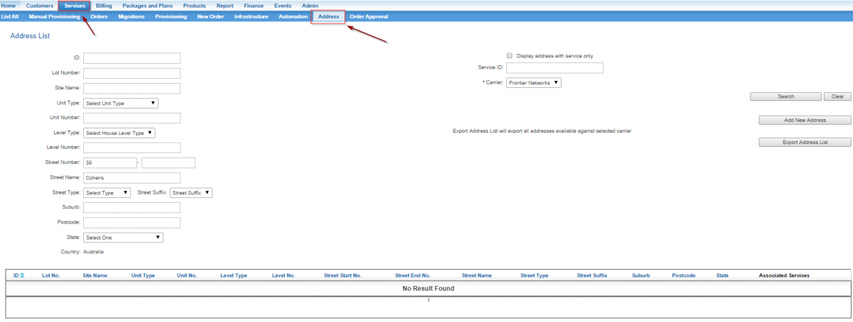The image size is (853, 322).
Task: Open the Unit Type dropdown
Action: coord(121,103)
